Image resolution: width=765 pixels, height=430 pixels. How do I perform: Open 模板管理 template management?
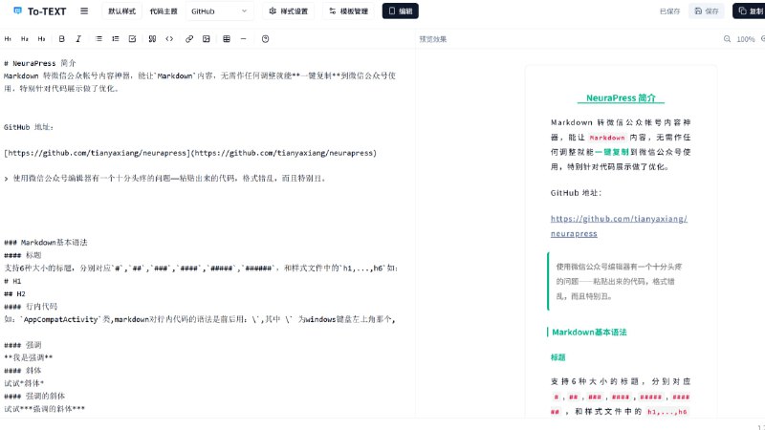[x=348, y=11]
